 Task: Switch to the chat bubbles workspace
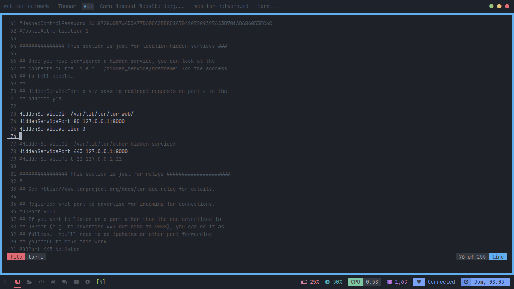(x=65, y=282)
